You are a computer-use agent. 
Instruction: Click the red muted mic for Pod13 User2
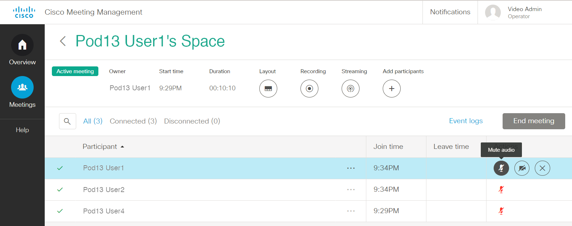(x=501, y=190)
